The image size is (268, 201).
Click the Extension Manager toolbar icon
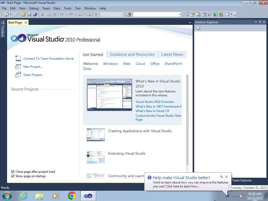(x=221, y=15)
